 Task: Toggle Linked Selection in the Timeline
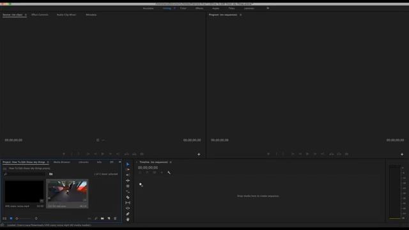tap(155, 172)
